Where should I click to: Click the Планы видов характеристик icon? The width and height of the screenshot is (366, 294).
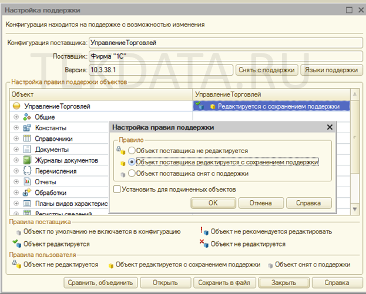tap(27, 204)
